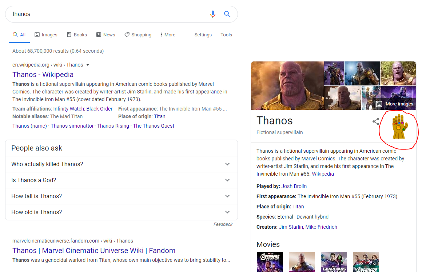The height and width of the screenshot is (272, 426).
Task: Switch to the News tab
Action: pos(106,35)
